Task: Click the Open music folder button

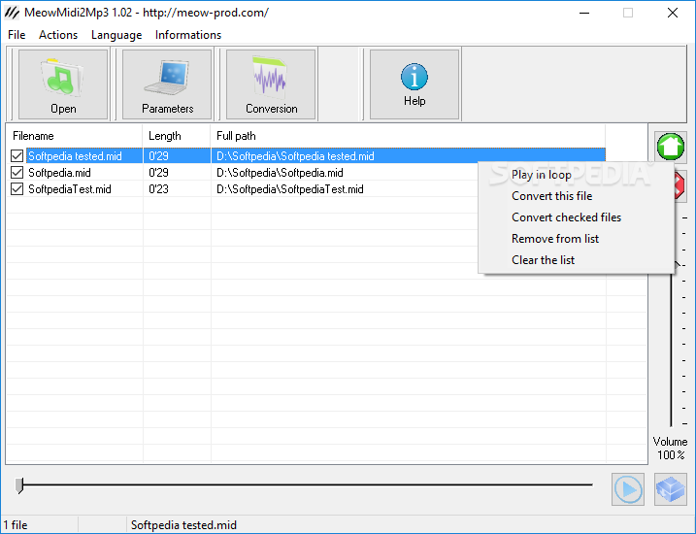Action: [63, 84]
